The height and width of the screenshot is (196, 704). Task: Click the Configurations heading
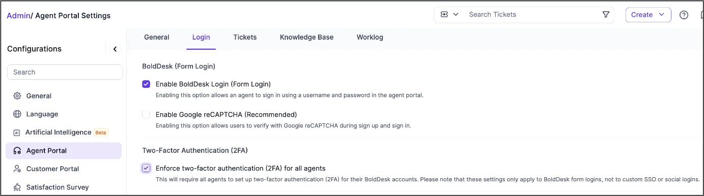[34, 49]
